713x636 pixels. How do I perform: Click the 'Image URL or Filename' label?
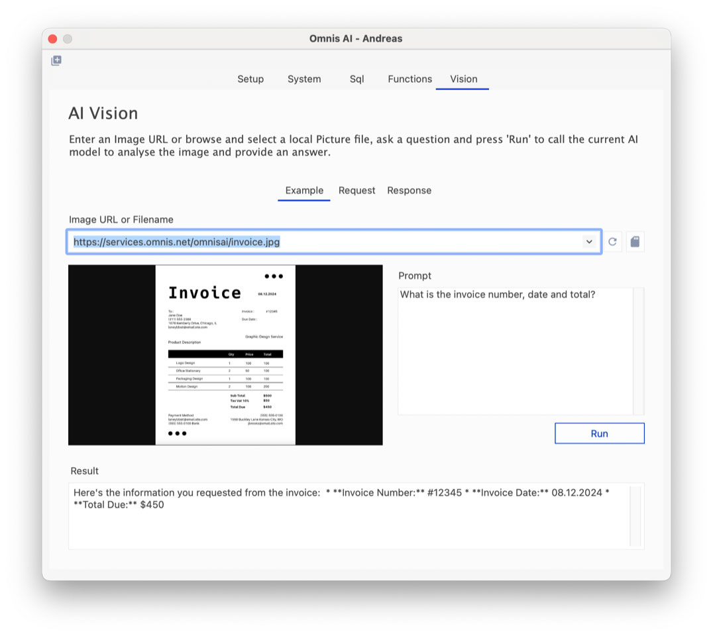pyautogui.click(x=121, y=219)
